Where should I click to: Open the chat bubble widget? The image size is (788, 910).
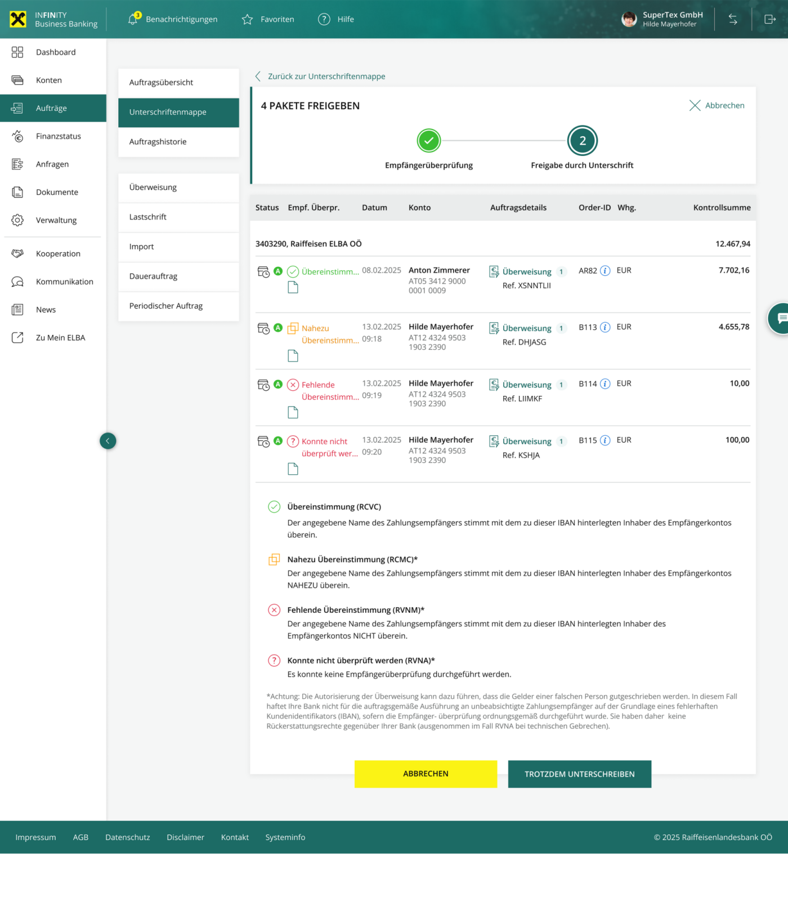pos(781,318)
